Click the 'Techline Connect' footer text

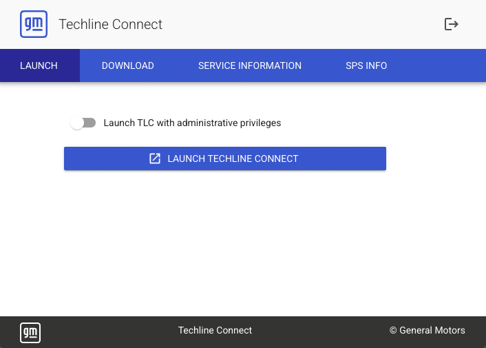point(215,331)
